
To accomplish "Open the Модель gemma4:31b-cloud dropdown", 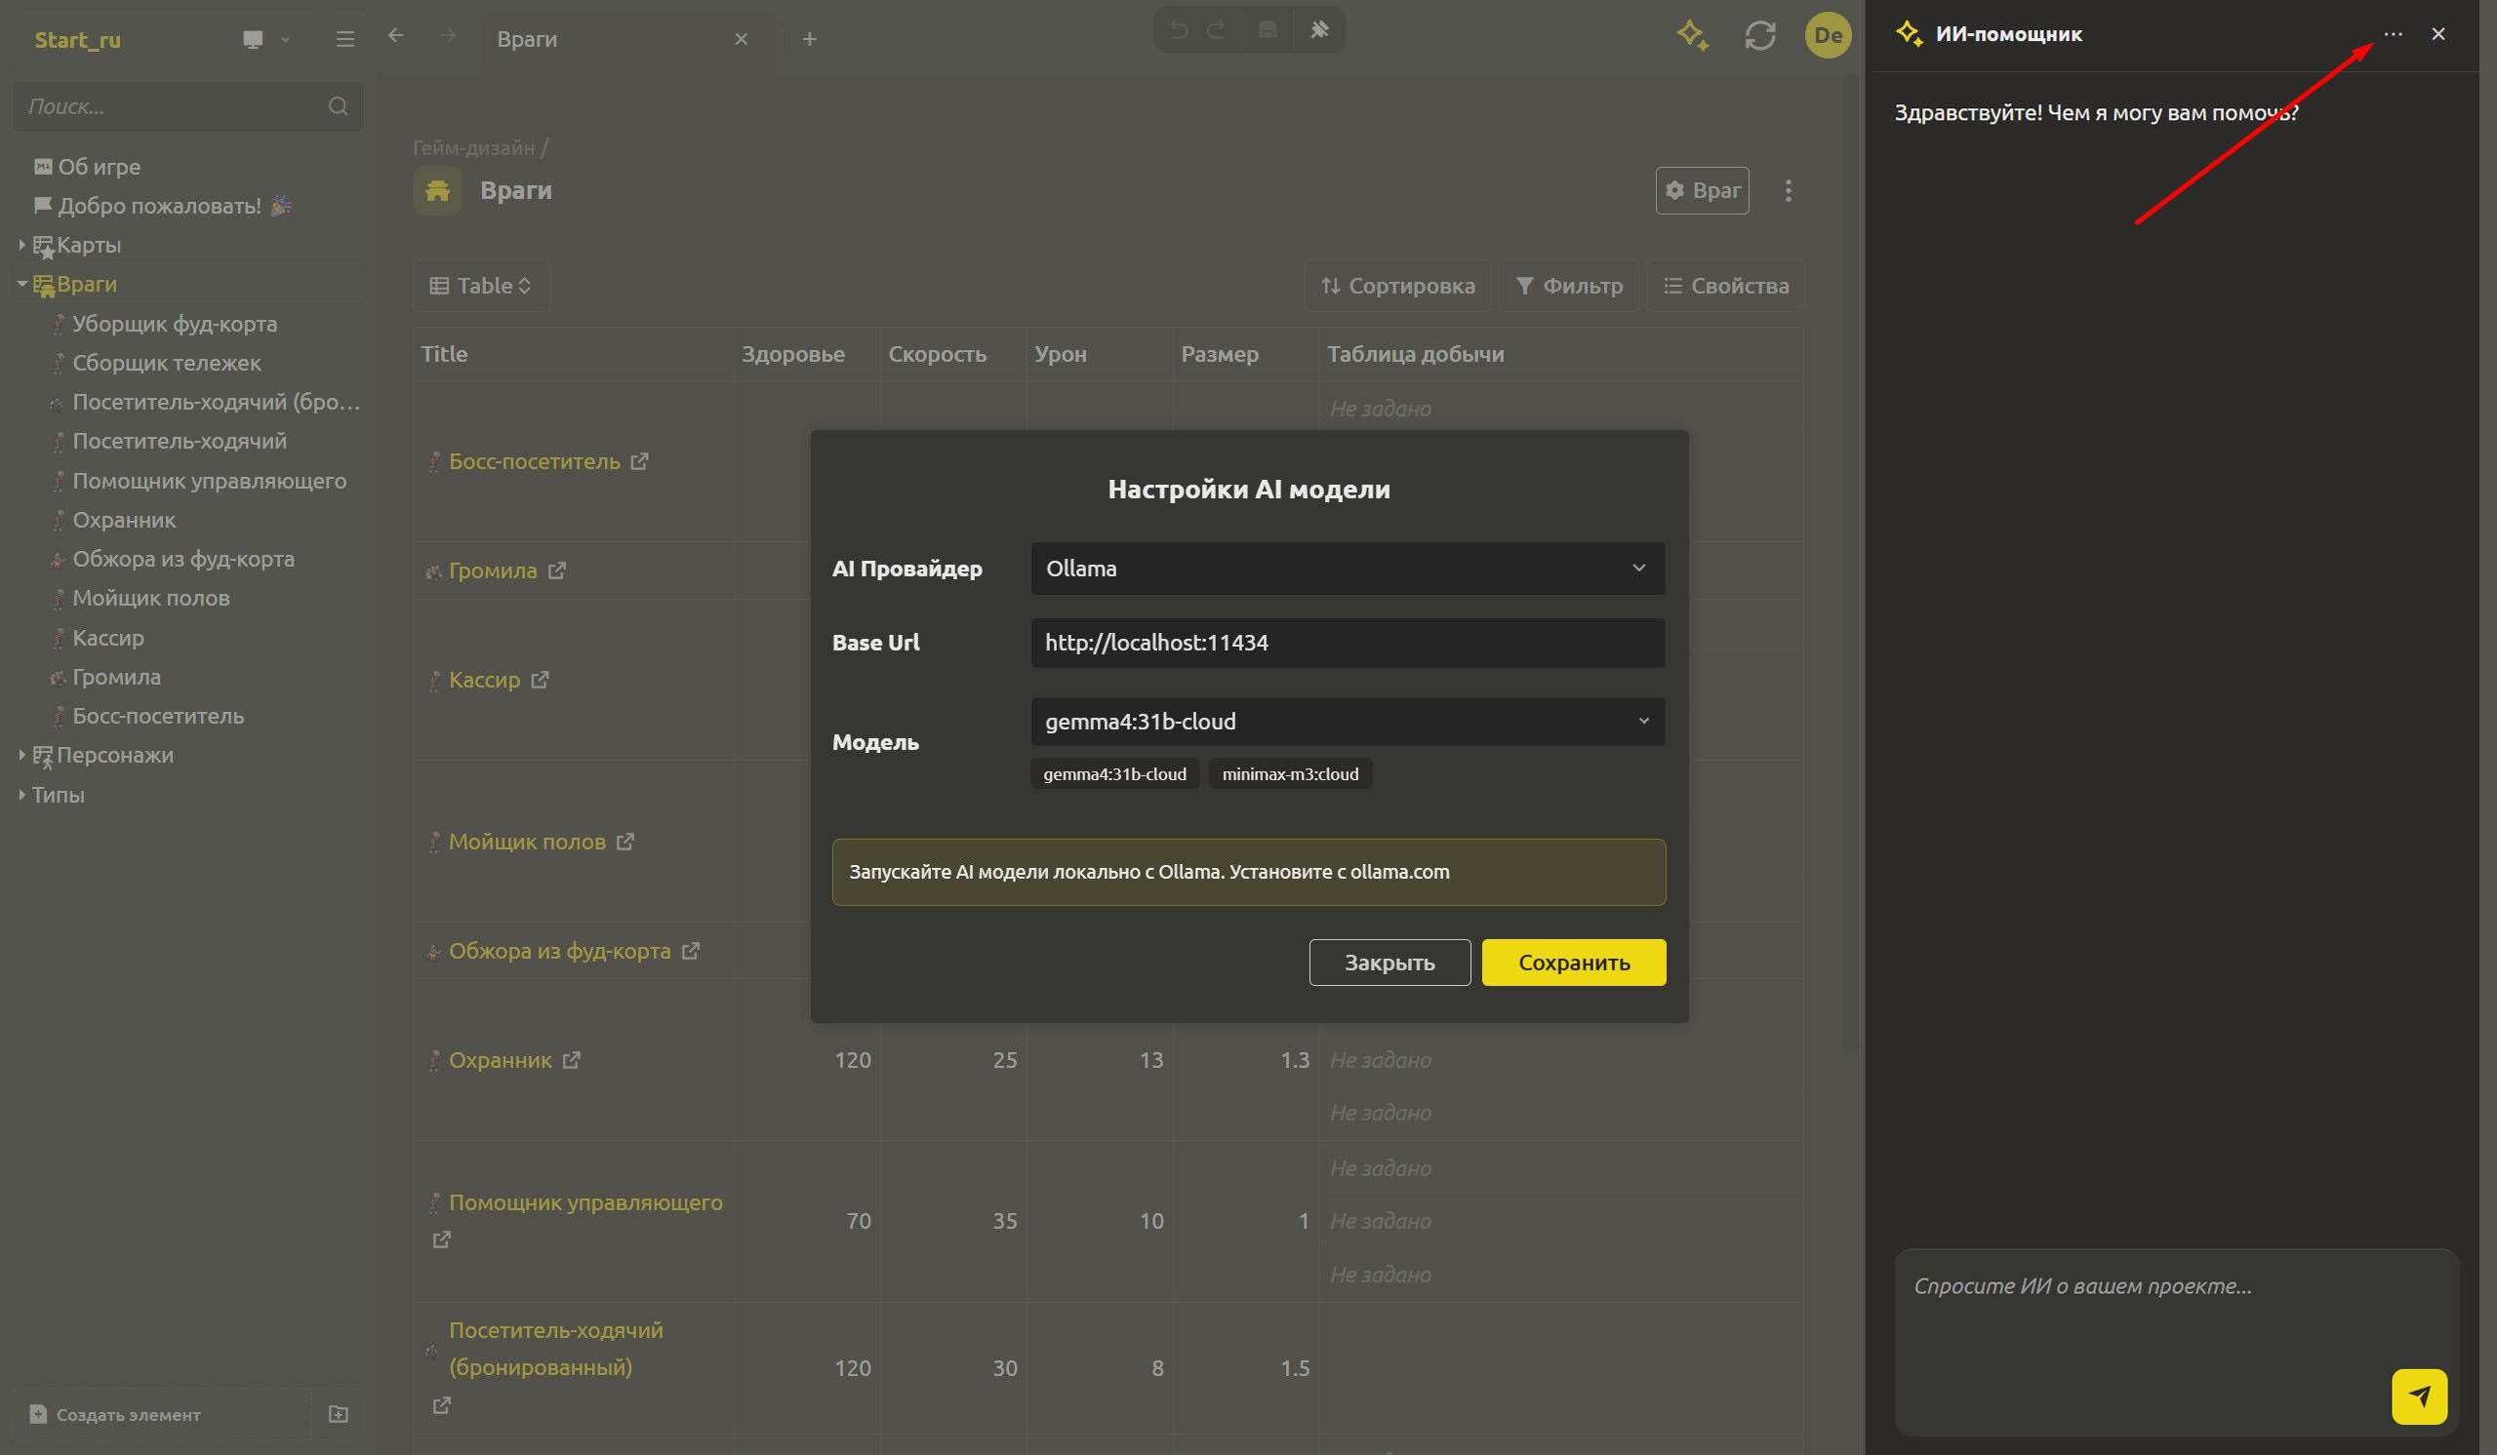I will [1348, 721].
